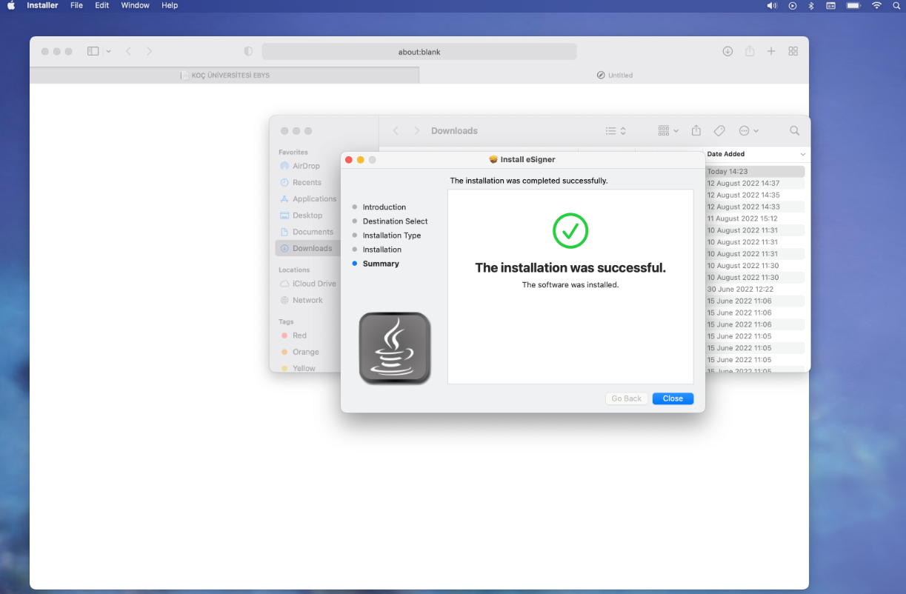
Task: Open the Date Added sort column chevron
Action: click(x=802, y=154)
